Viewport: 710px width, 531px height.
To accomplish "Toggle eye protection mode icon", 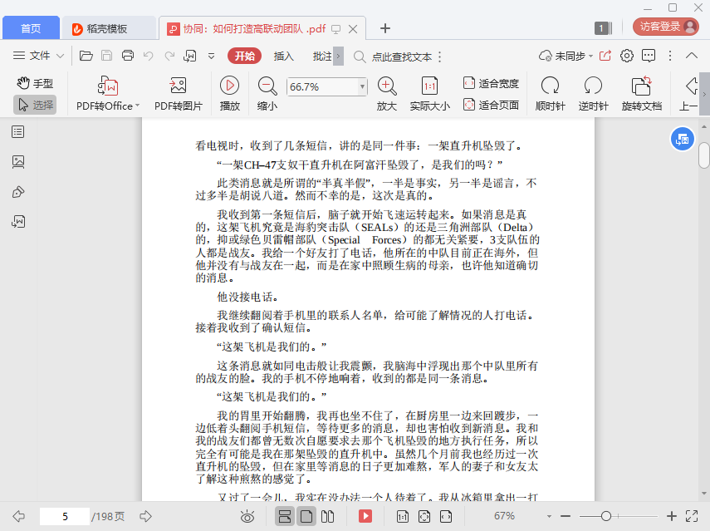I will 247,516.
